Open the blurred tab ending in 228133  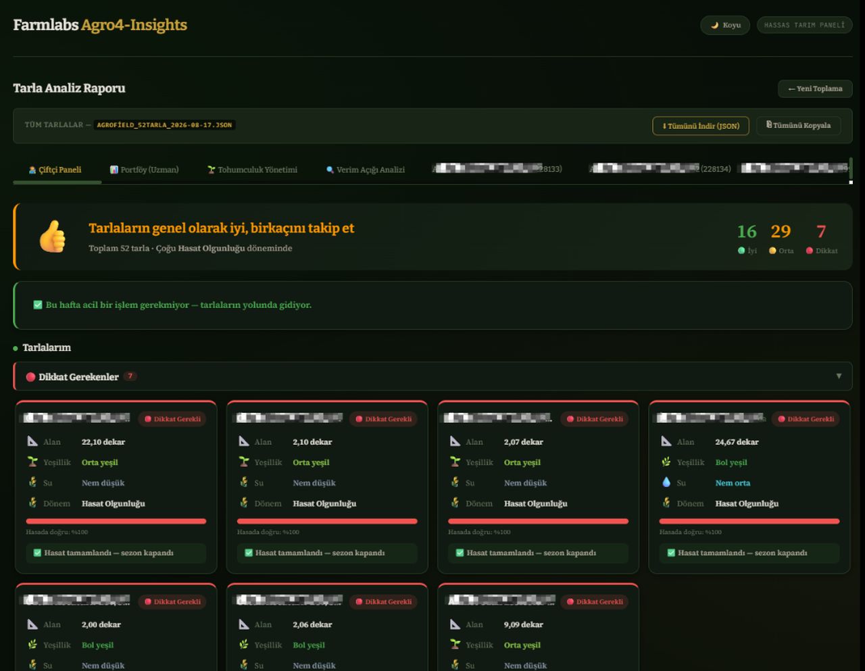point(497,168)
